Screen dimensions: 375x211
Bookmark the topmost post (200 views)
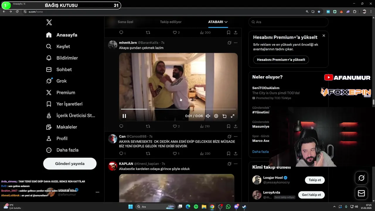tap(229, 33)
